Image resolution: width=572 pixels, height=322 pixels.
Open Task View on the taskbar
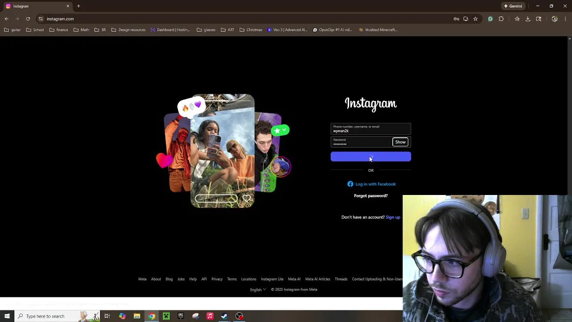(x=107, y=316)
